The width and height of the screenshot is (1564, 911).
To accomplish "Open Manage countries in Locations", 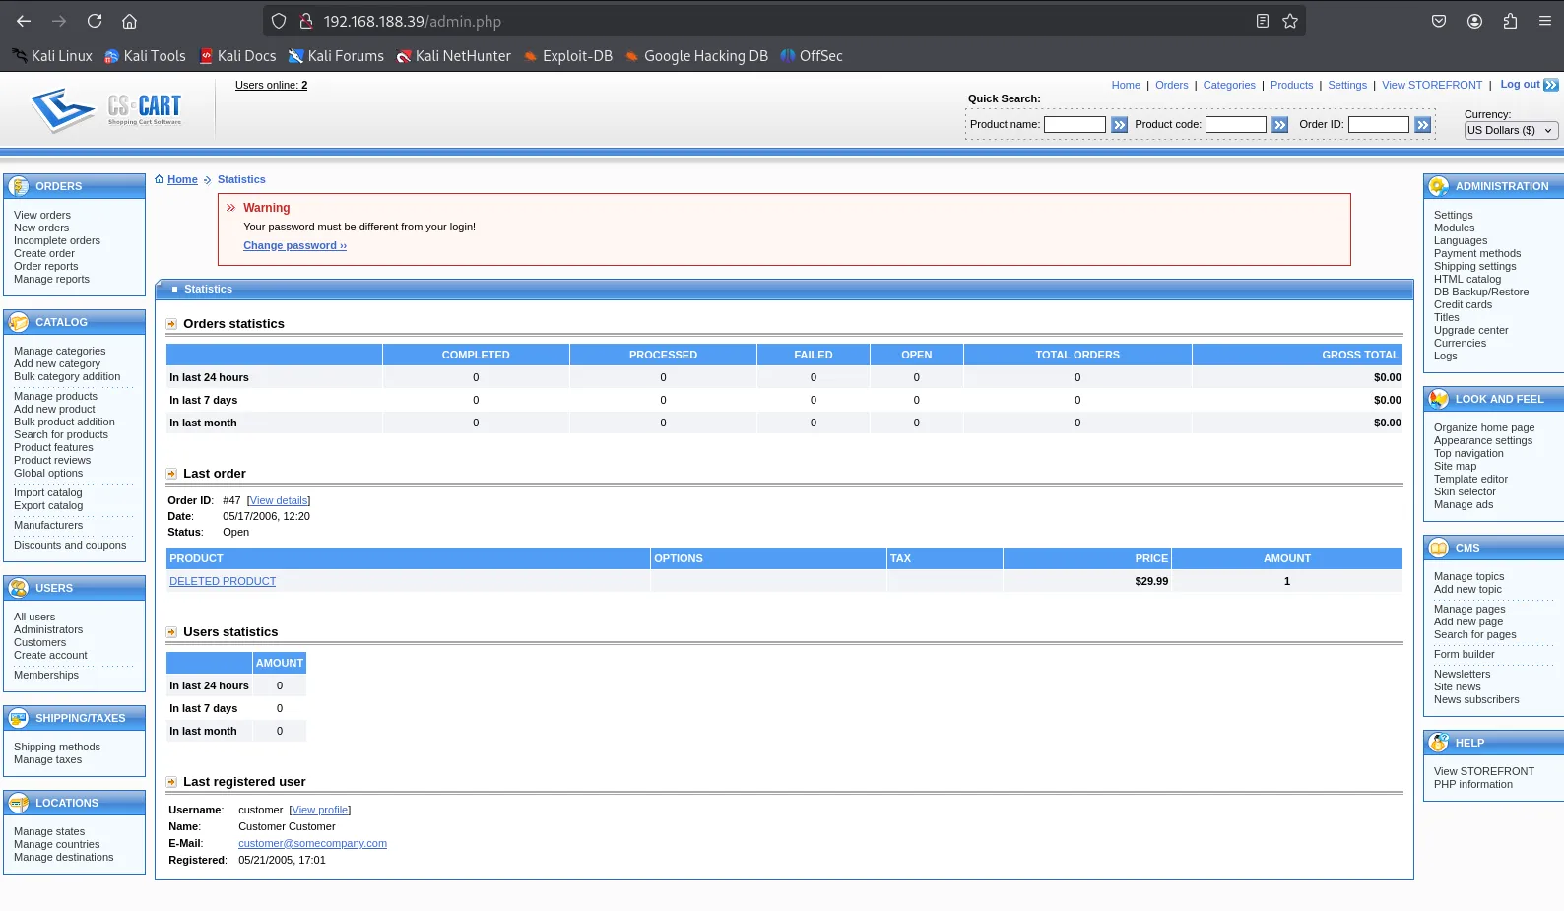I will [x=57, y=844].
